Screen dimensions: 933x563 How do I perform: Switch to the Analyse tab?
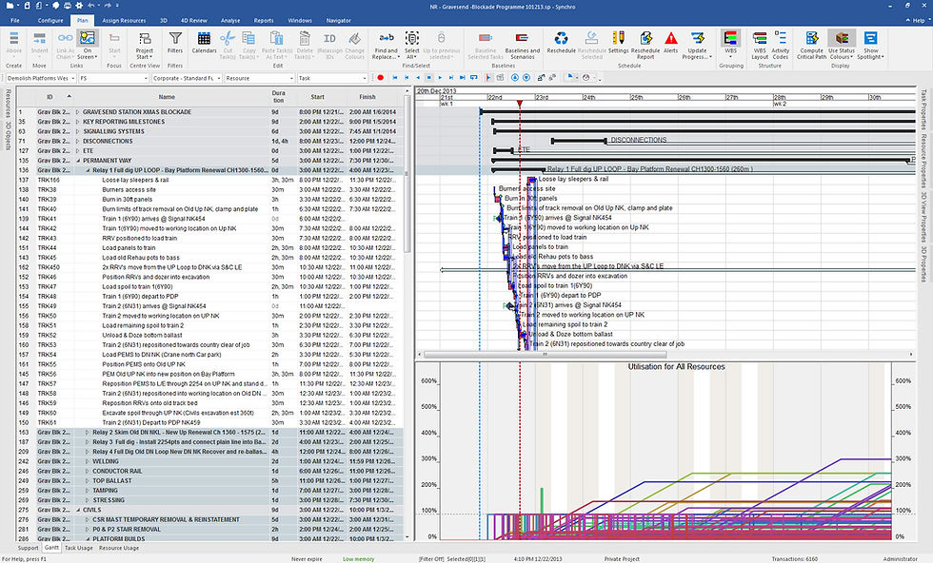230,20
